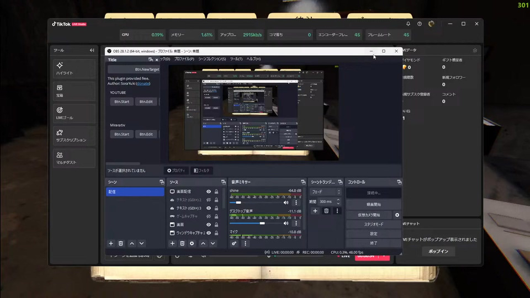Remove selected source with trash icon

pyautogui.click(x=182, y=243)
